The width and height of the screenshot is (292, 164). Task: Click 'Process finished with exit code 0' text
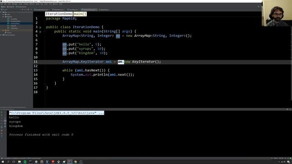(42, 135)
